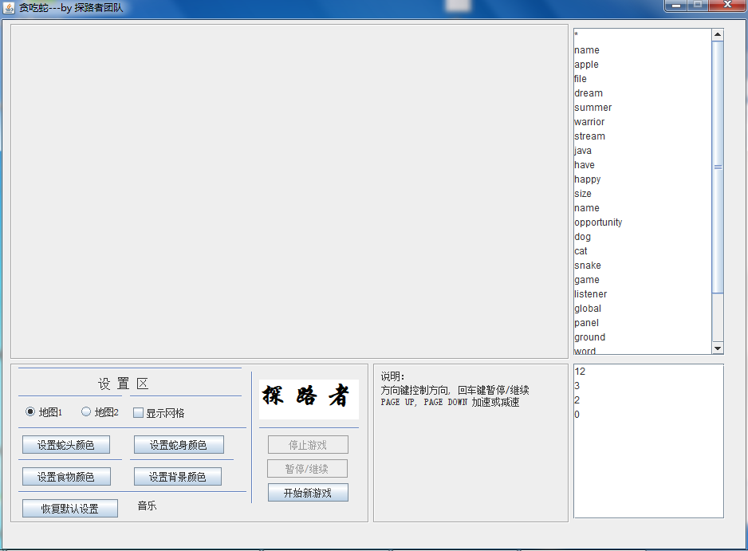Click the word list scrollbar thumb
The width and height of the screenshot is (748, 551).
point(718,167)
